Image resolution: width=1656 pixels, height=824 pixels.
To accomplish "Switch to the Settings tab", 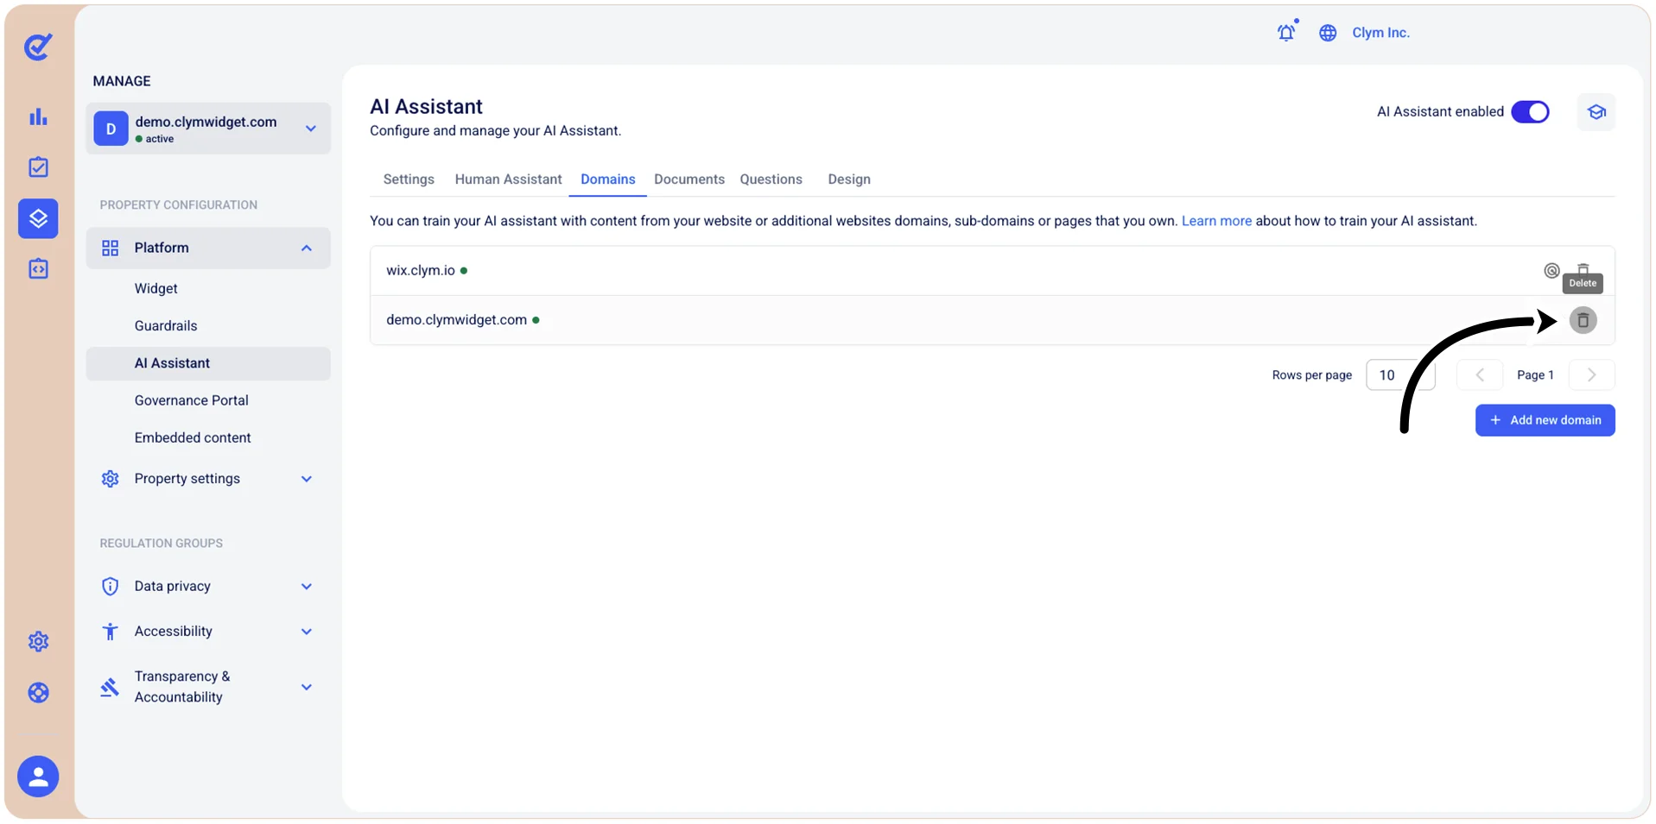I will click(x=409, y=179).
